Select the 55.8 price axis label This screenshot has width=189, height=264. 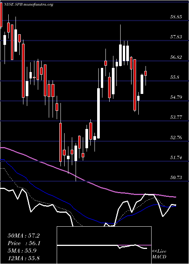click(174, 77)
